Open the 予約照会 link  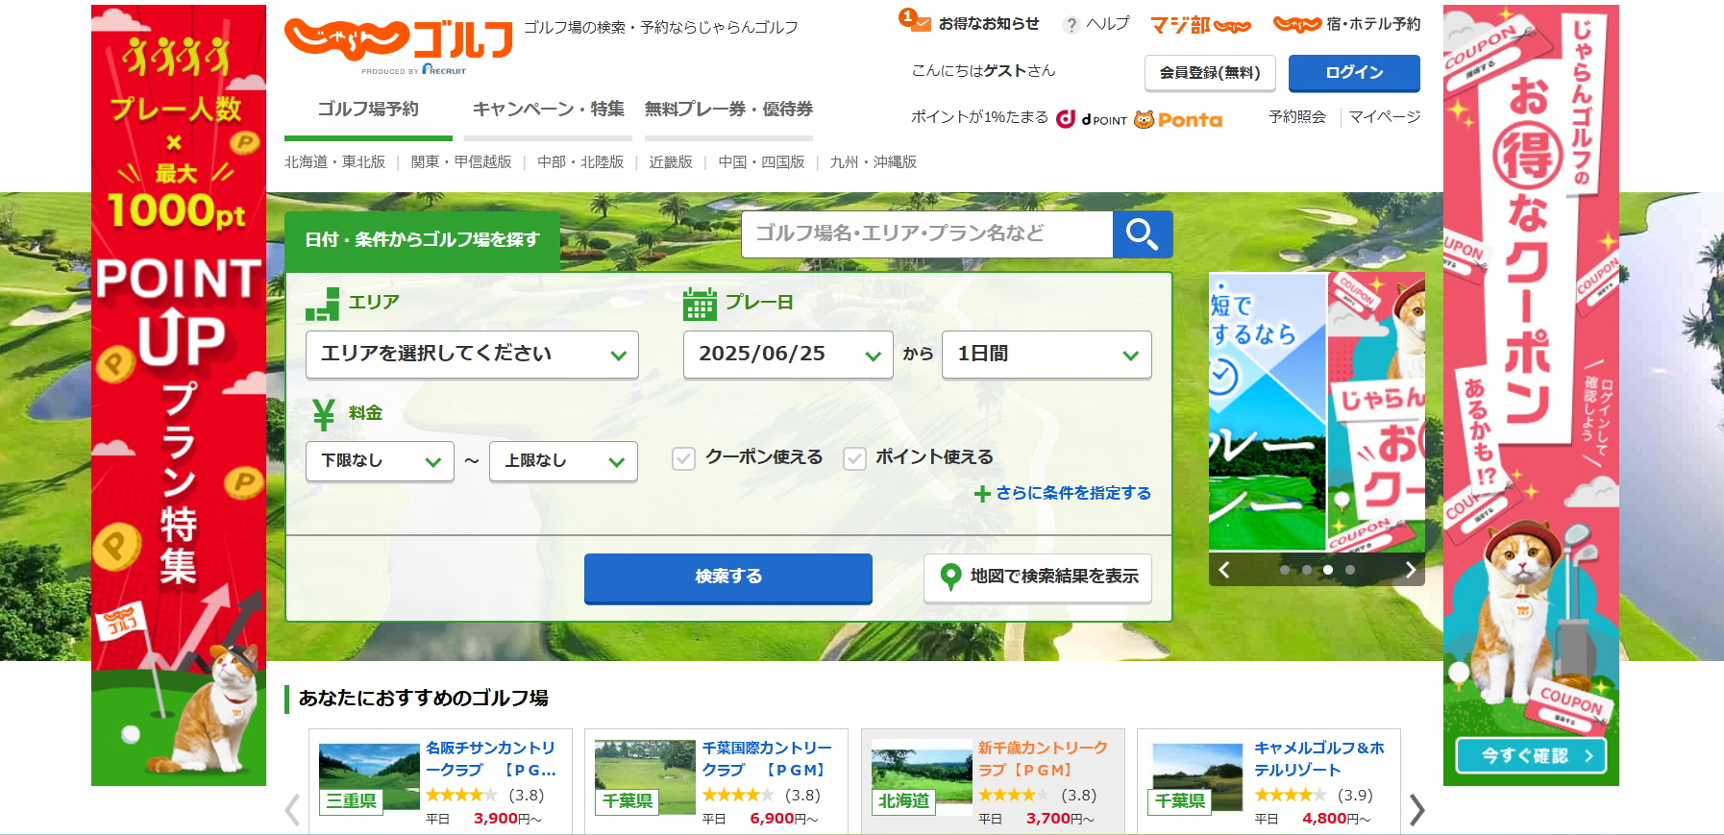pyautogui.click(x=1296, y=117)
